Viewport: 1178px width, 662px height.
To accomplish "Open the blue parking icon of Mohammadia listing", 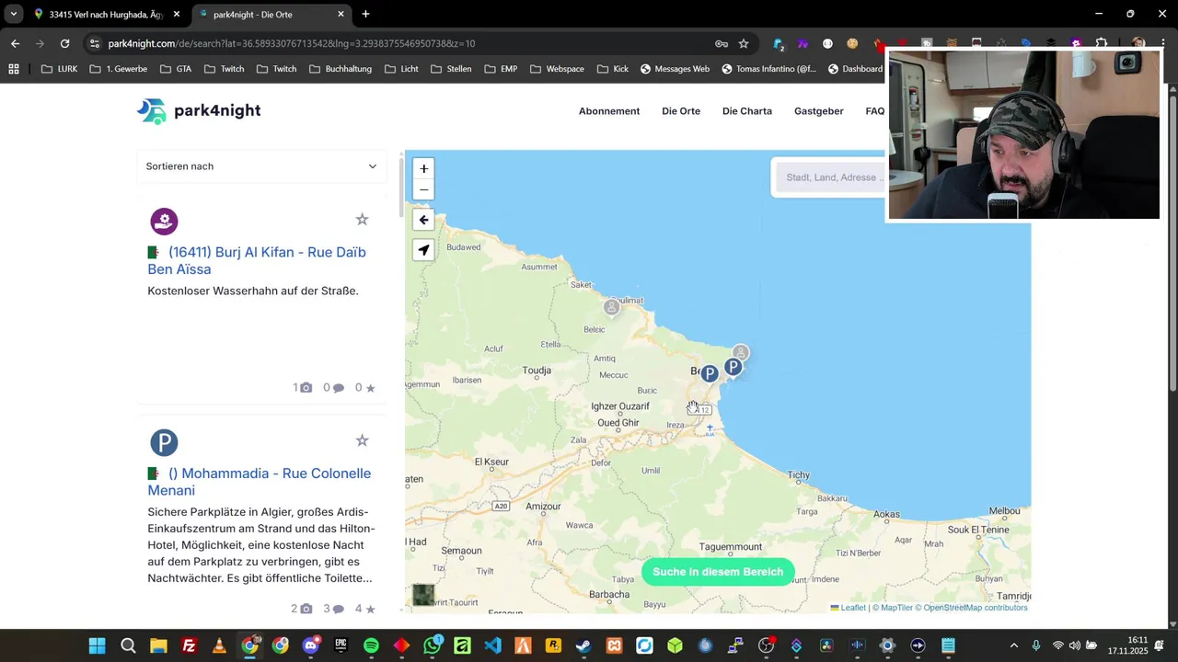I will [164, 442].
